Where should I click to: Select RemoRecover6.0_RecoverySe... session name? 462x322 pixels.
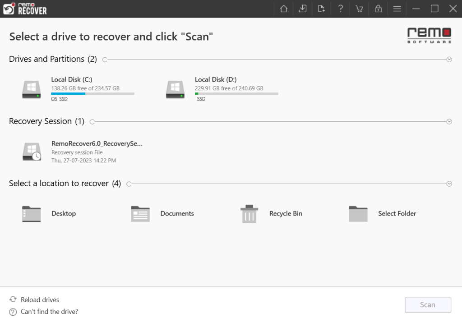point(97,143)
